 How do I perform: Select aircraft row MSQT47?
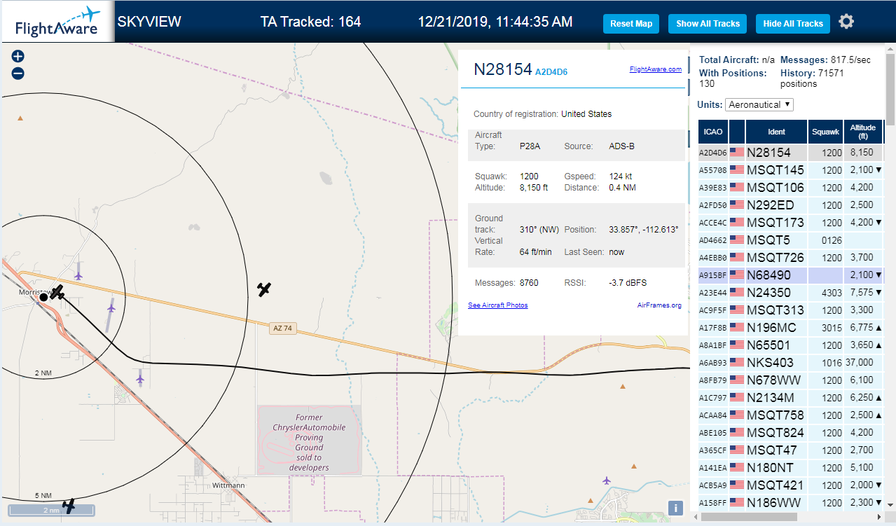pos(790,450)
